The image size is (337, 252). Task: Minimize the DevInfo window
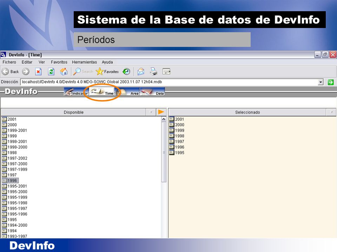tap(317, 55)
